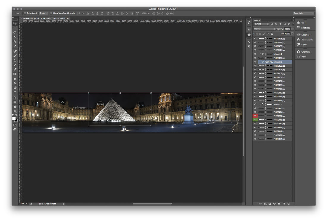Select the Move tool in the toolbox
The width and height of the screenshot is (327, 221).
click(15, 23)
